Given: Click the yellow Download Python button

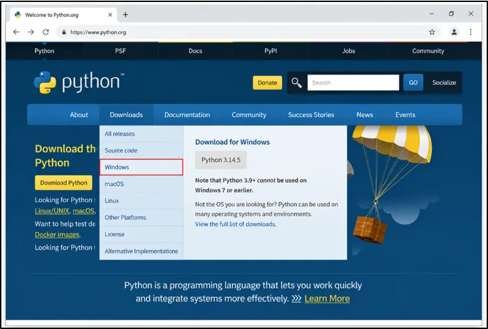Looking at the screenshot, I should [63, 182].
